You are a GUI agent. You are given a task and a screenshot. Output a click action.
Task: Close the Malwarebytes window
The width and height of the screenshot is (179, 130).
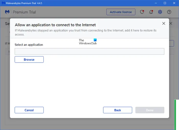click(x=174, y=3)
